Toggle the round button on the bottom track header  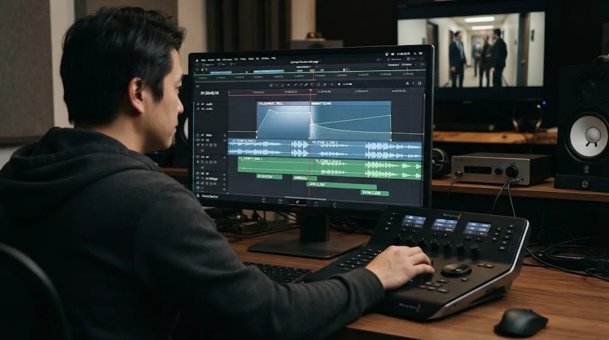tap(224, 189)
